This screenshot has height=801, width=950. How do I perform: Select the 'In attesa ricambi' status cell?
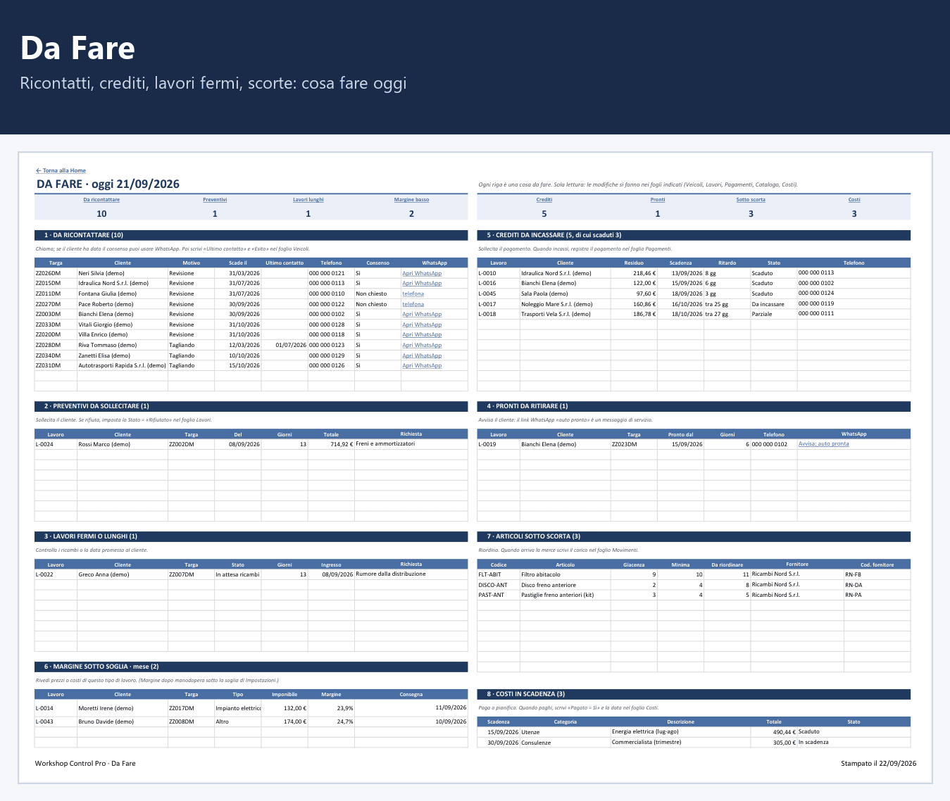pyautogui.click(x=238, y=574)
